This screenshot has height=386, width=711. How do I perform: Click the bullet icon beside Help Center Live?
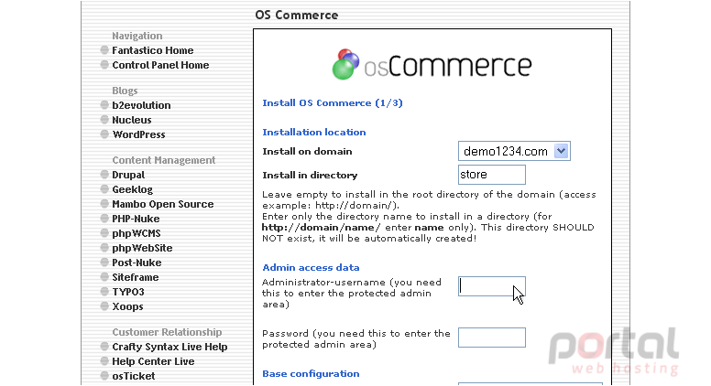(104, 361)
